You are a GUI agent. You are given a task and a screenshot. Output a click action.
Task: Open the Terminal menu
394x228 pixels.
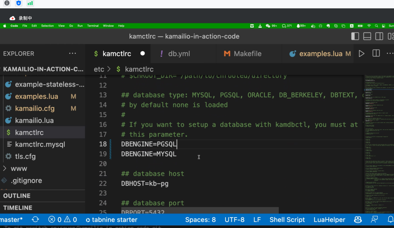pos(93,26)
